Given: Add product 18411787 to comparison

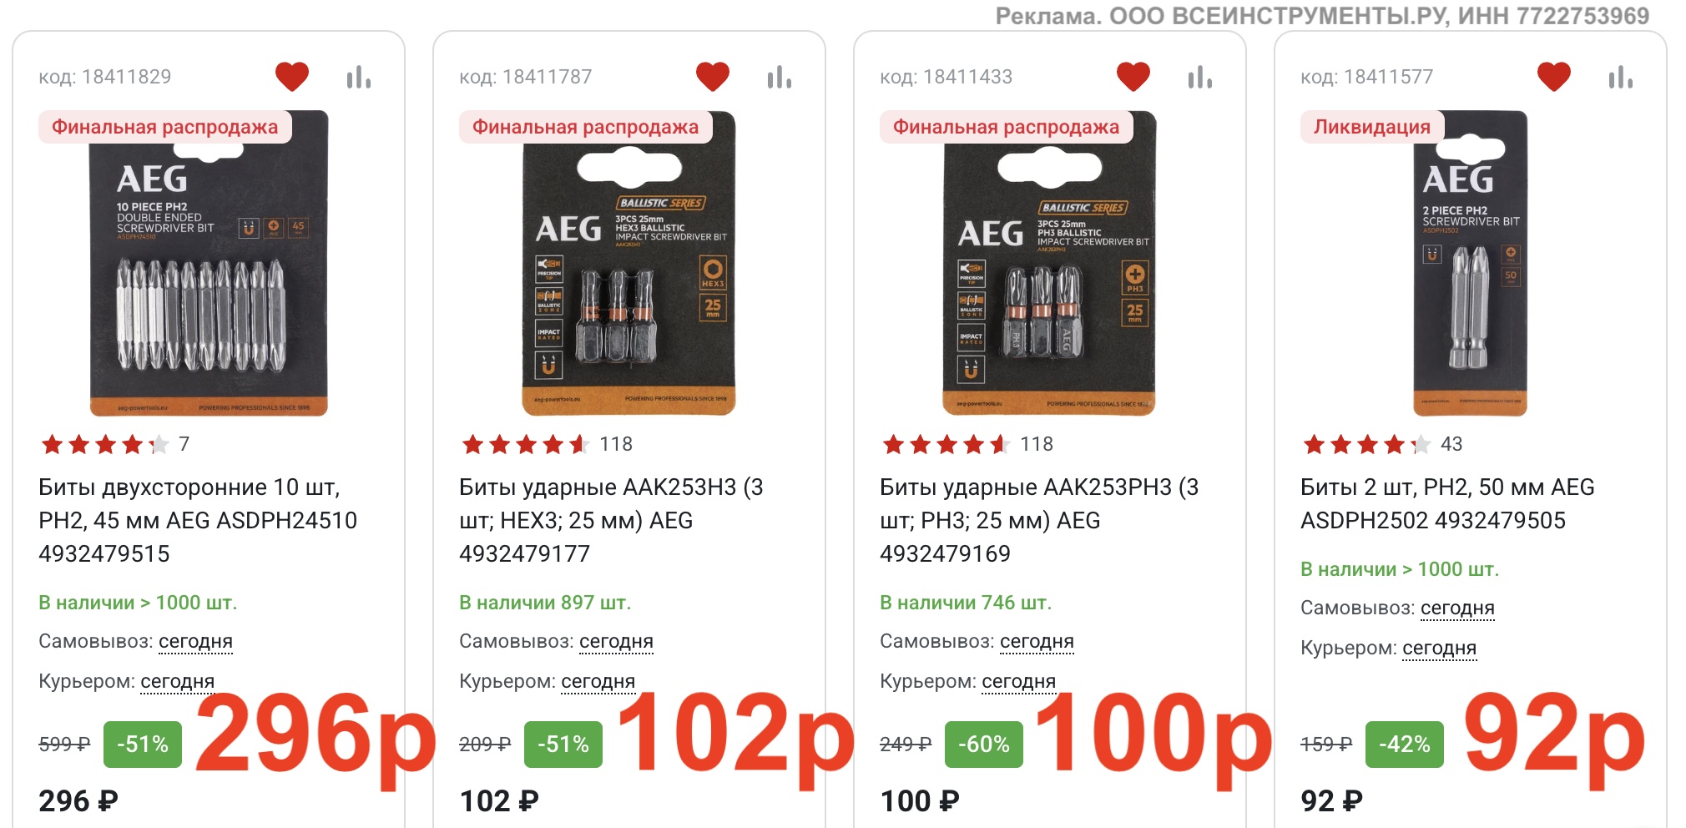Looking at the screenshot, I should [x=780, y=78].
